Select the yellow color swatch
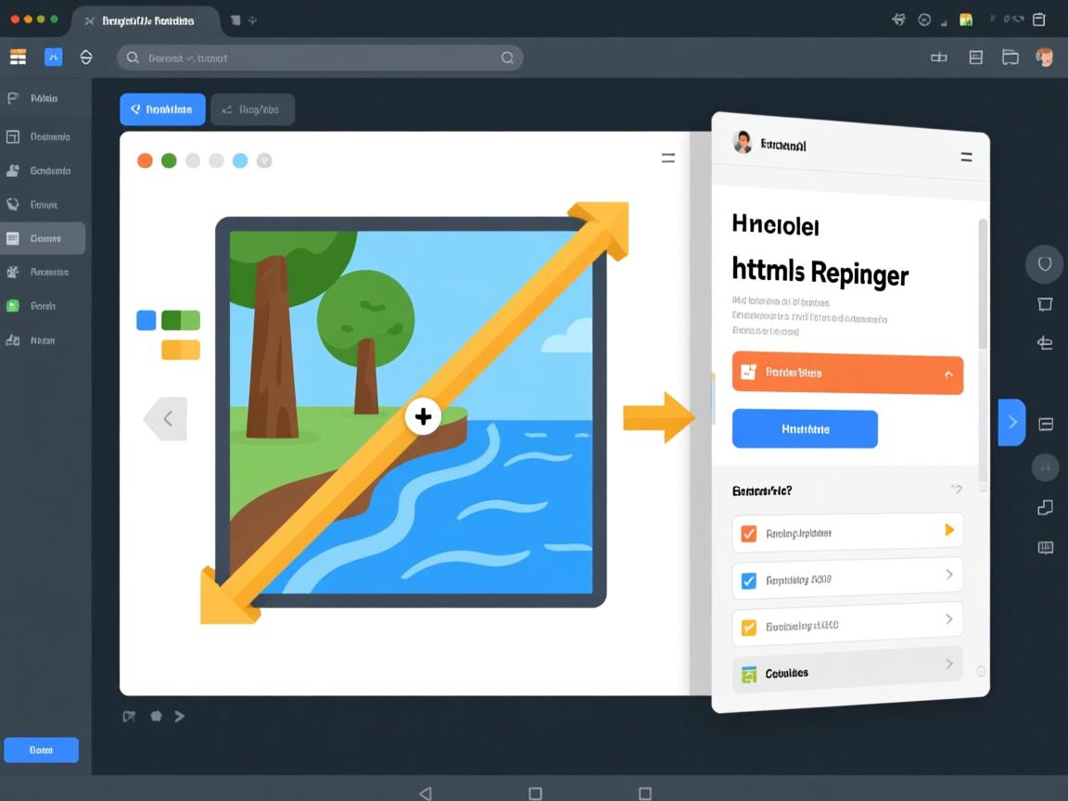 click(x=181, y=350)
